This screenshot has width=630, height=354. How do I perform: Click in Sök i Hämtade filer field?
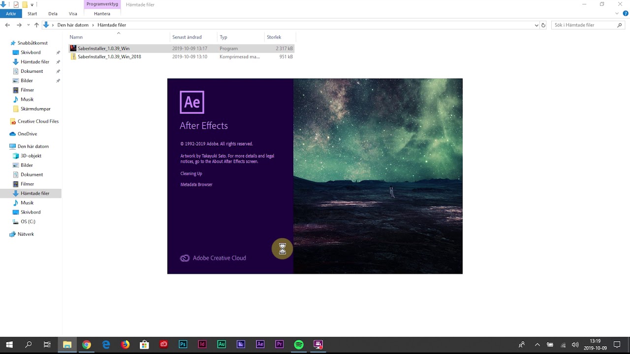[x=588, y=25]
